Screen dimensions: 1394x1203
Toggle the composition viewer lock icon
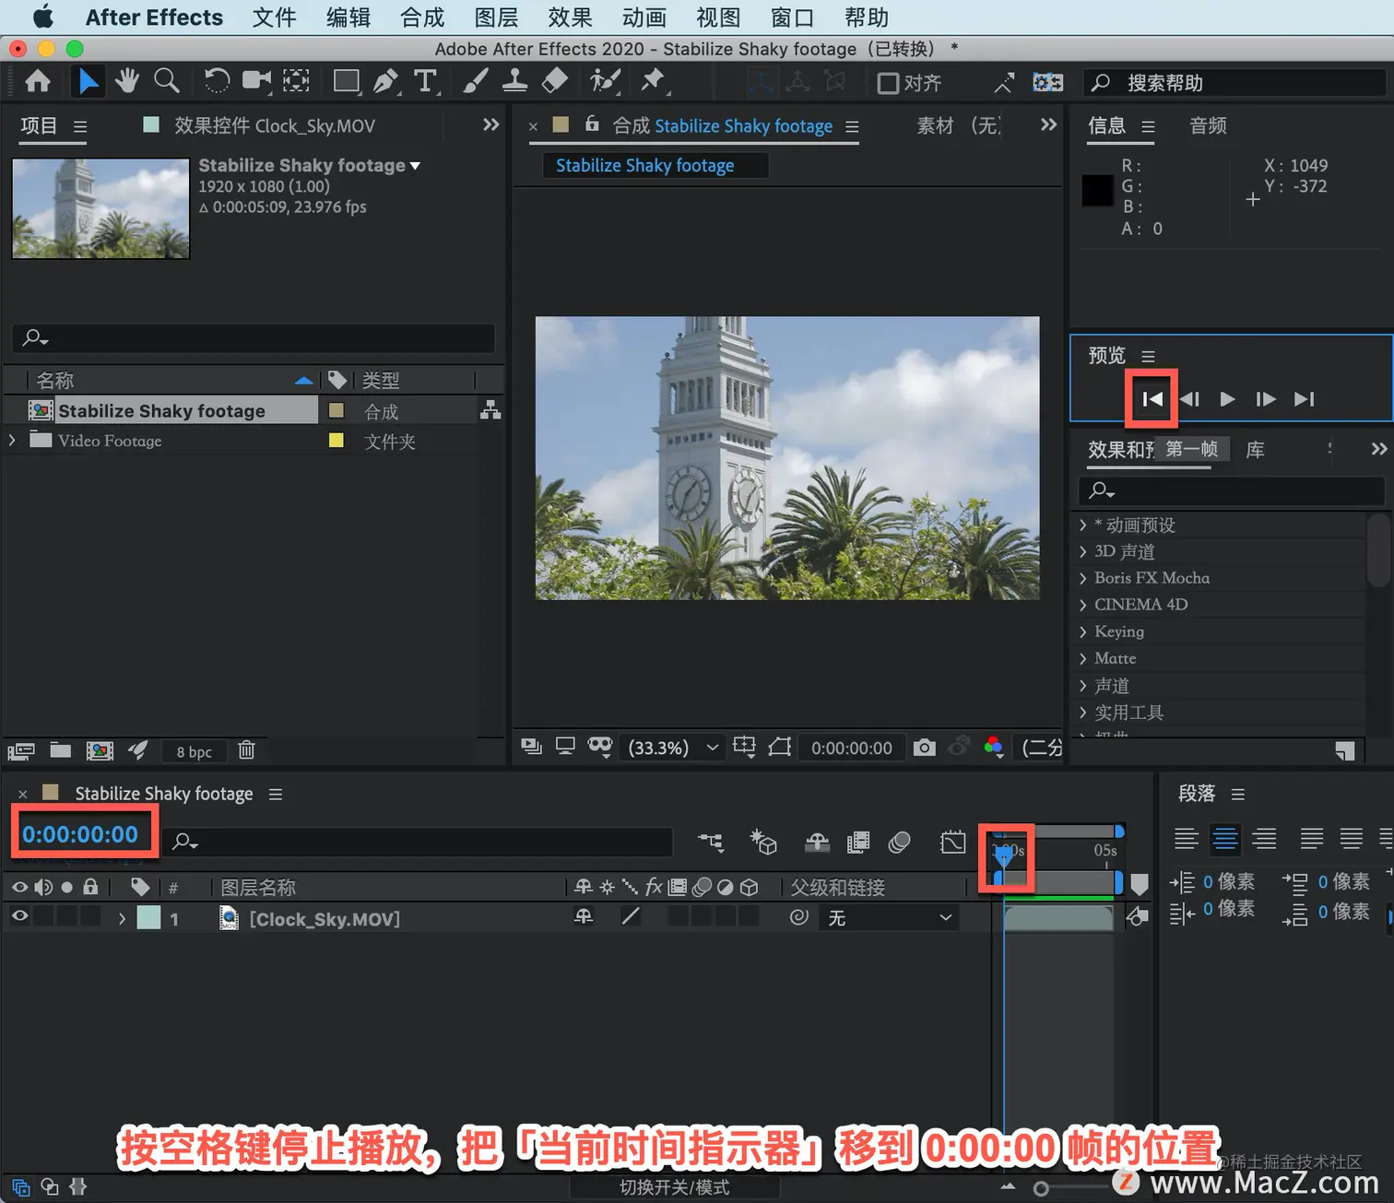(x=592, y=124)
